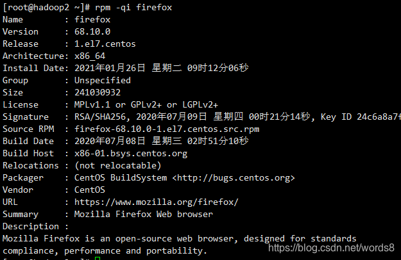Click the vendor value CentOS
401x260 pixels.
coord(90,190)
